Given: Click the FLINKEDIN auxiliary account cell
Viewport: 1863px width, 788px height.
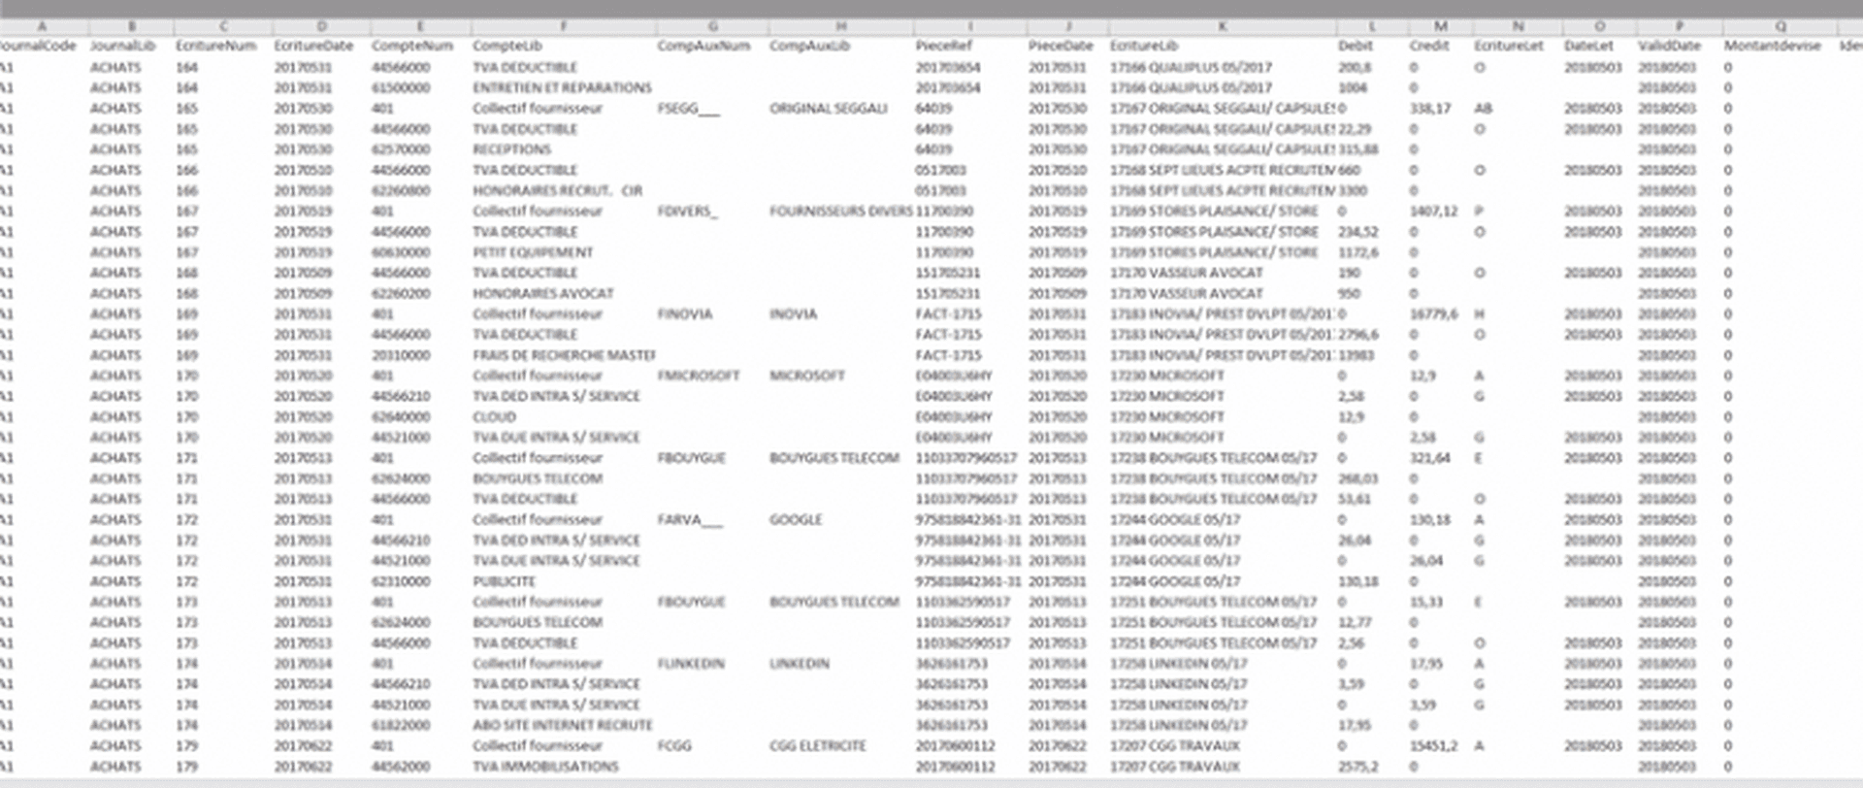Looking at the screenshot, I should (691, 664).
